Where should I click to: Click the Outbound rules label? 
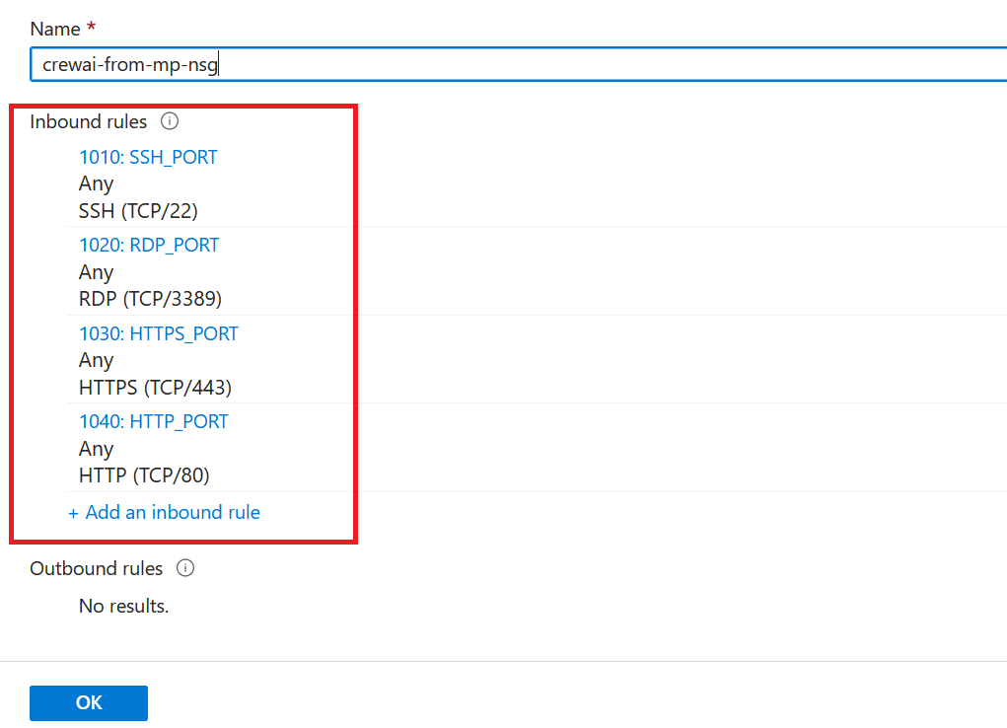(97, 568)
